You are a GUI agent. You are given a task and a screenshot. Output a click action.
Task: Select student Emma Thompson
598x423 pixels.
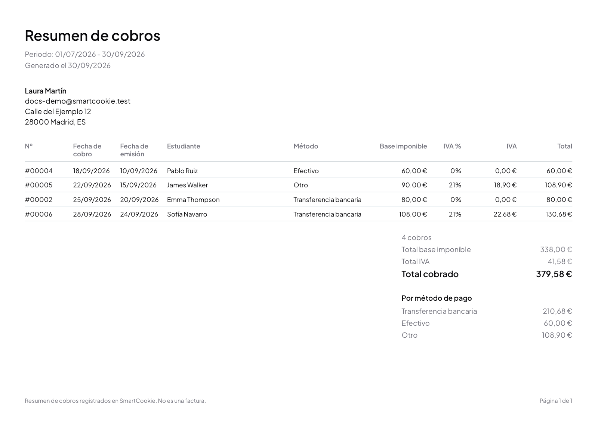tap(193, 200)
